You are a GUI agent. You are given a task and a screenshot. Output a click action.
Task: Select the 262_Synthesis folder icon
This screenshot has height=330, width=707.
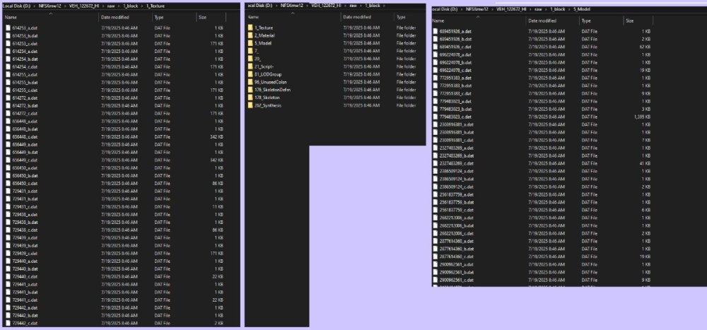pos(250,105)
